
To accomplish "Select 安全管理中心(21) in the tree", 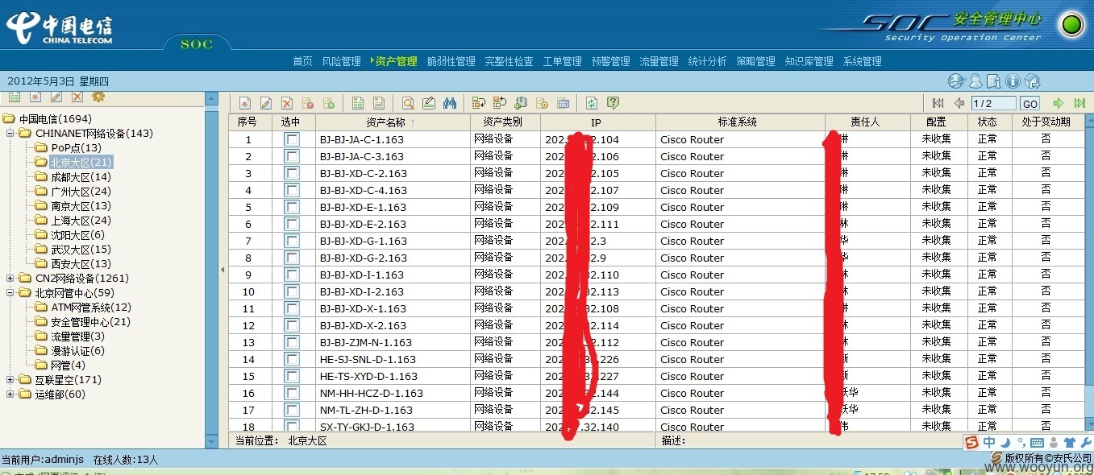I will point(90,322).
